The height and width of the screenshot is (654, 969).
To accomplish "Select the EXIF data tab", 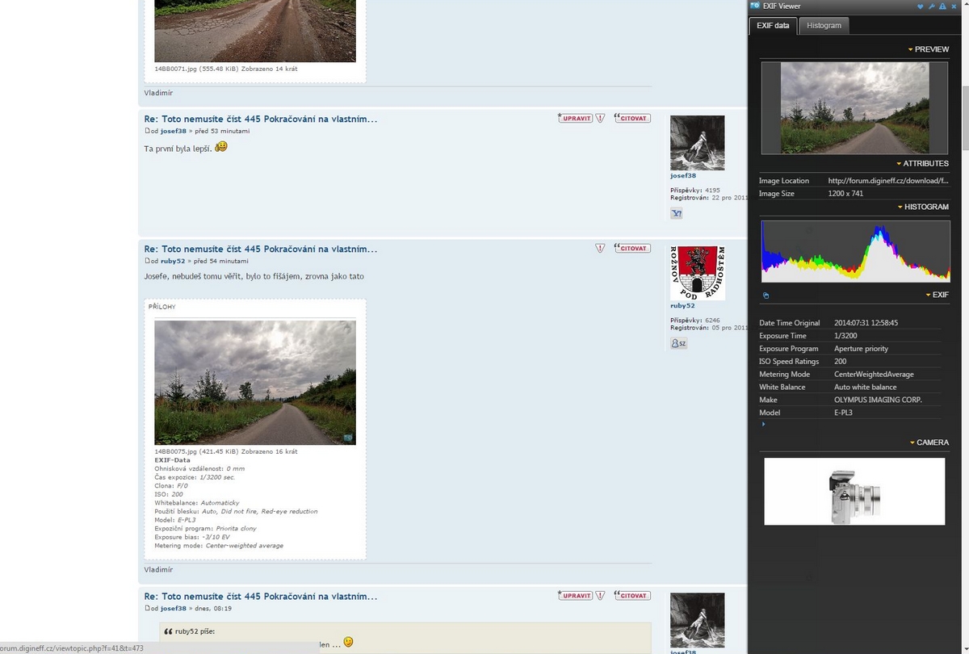I will tap(773, 26).
